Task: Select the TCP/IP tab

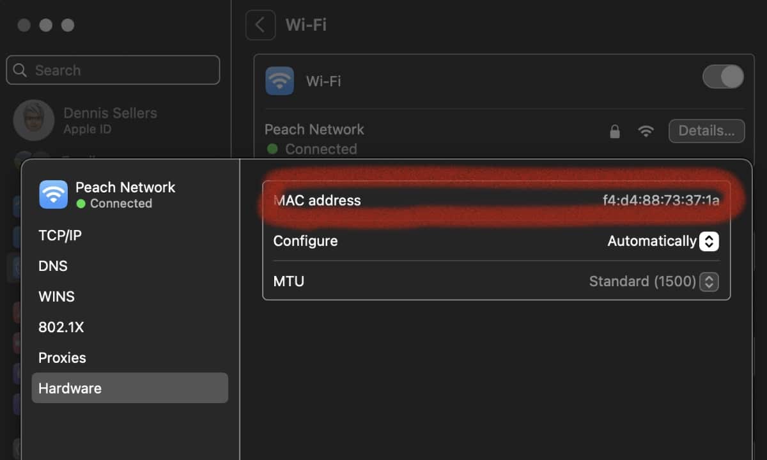Action: tap(60, 235)
